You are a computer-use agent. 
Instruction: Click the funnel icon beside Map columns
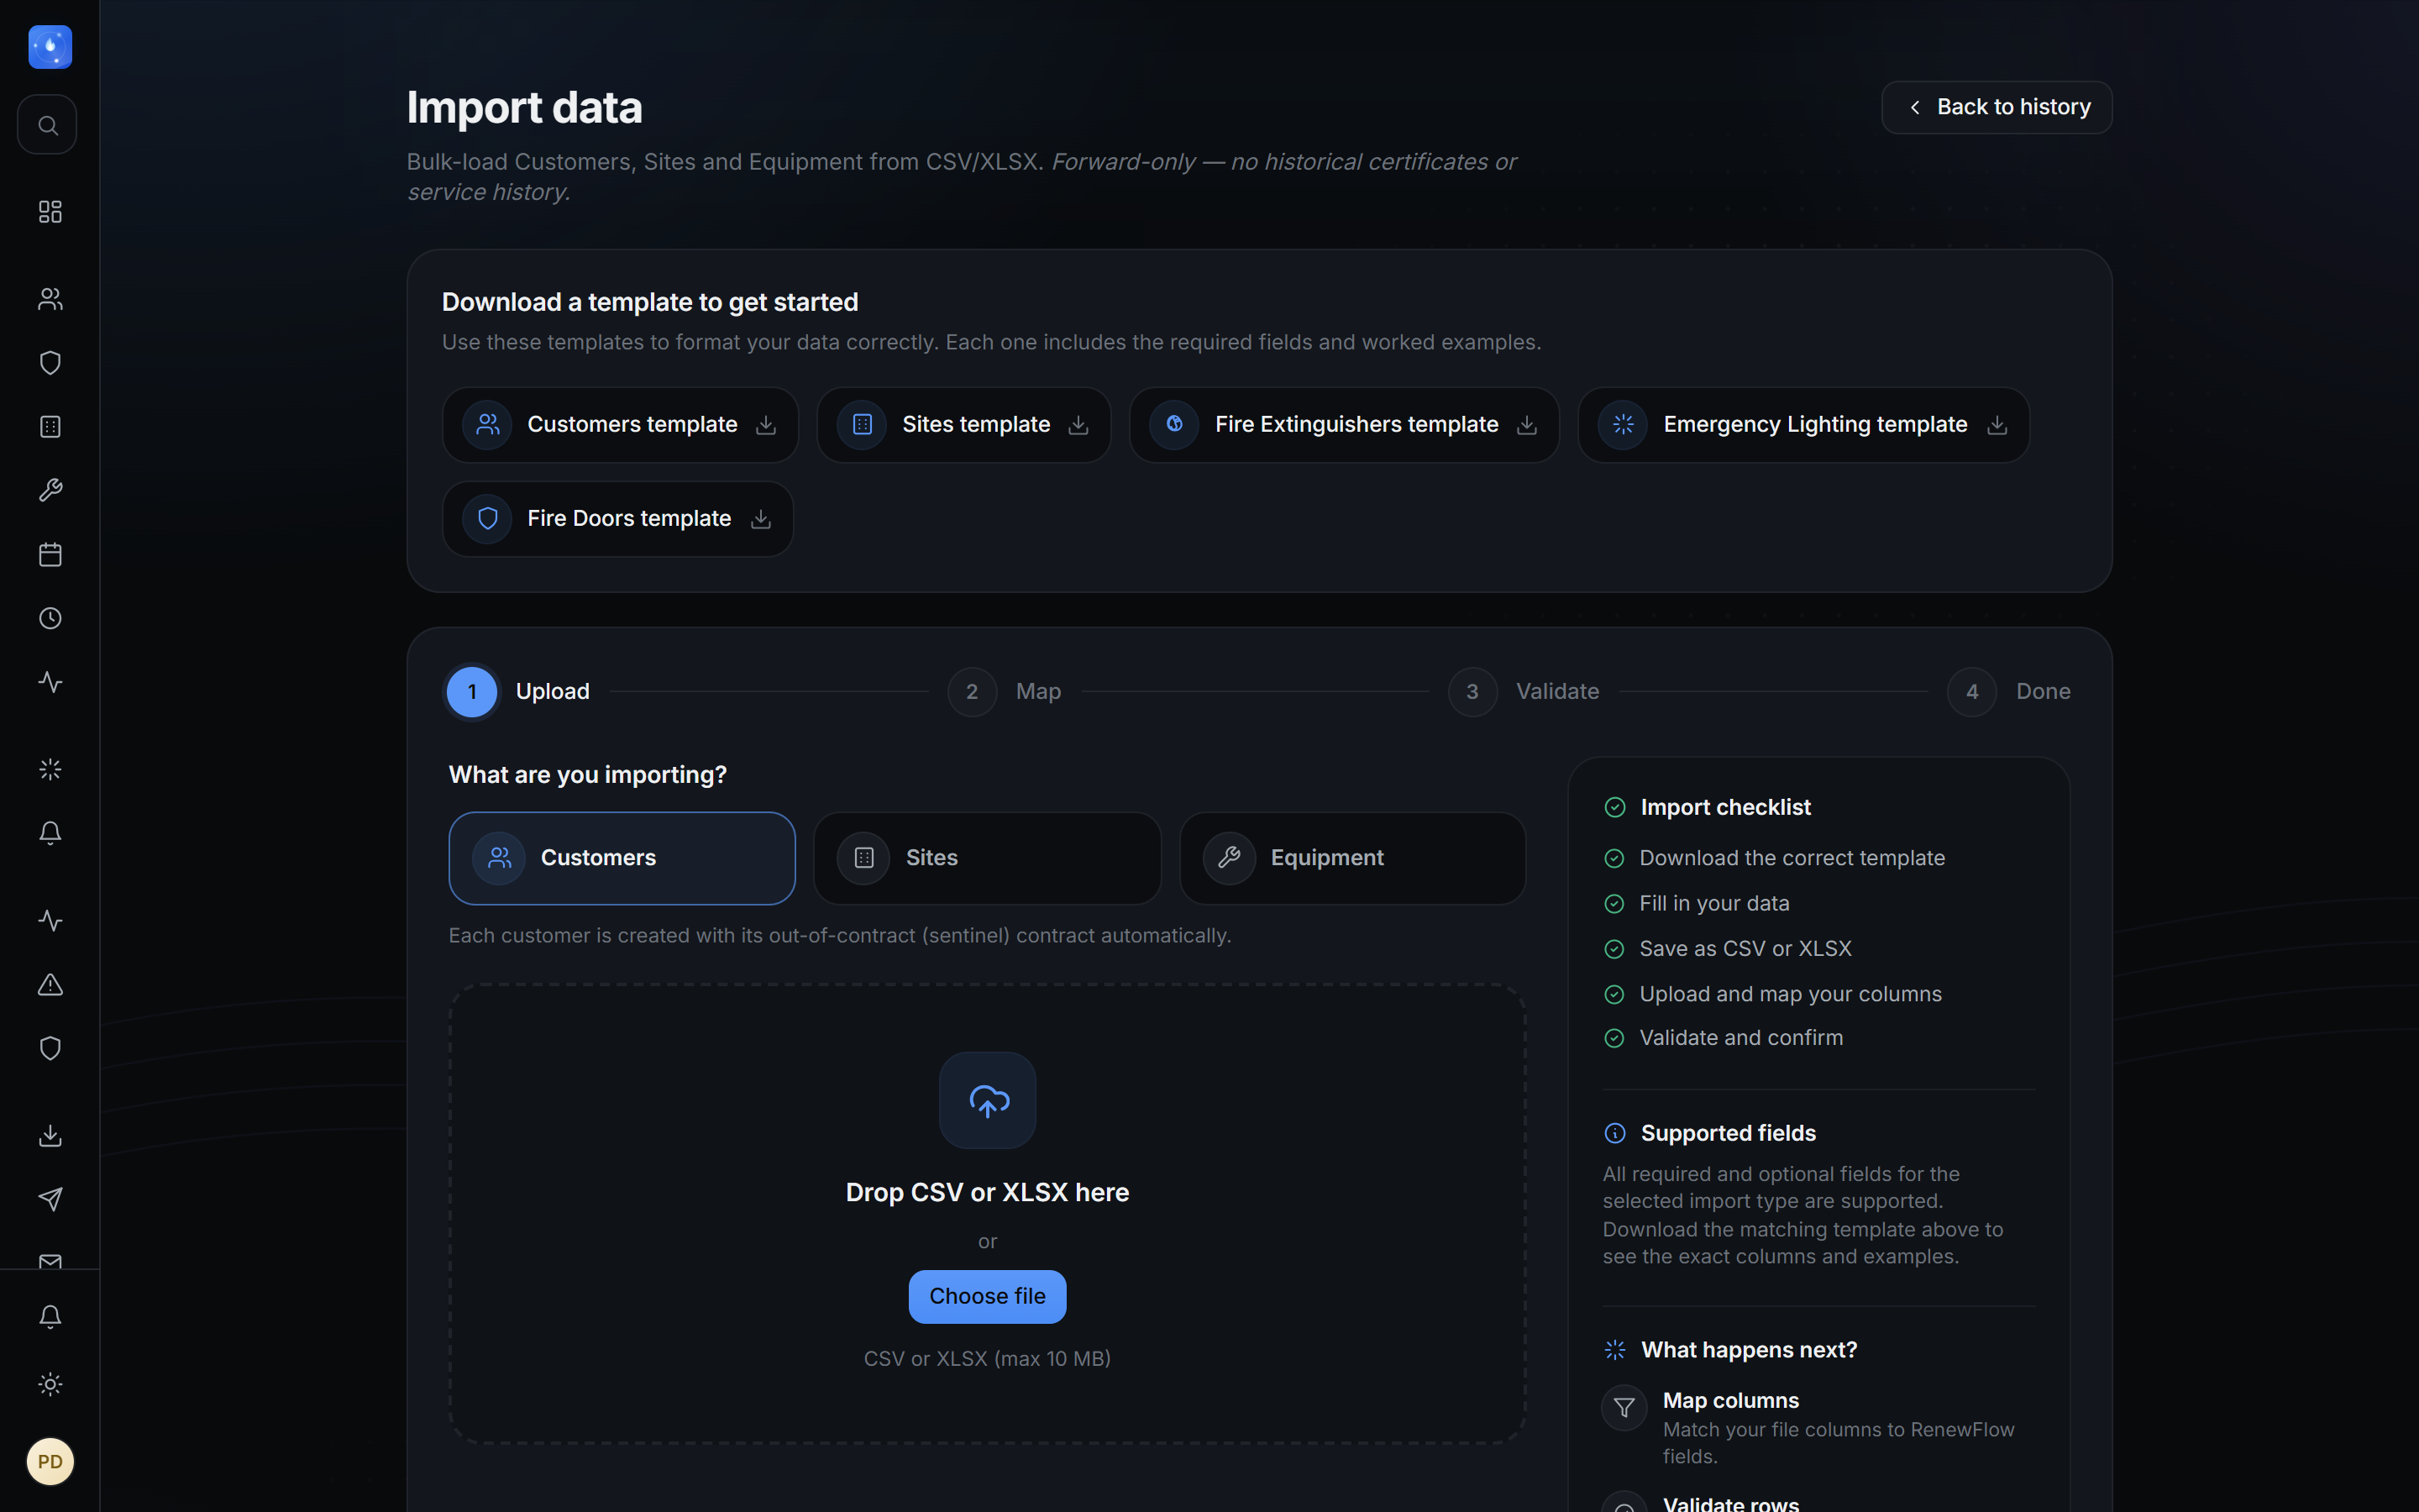(1624, 1408)
